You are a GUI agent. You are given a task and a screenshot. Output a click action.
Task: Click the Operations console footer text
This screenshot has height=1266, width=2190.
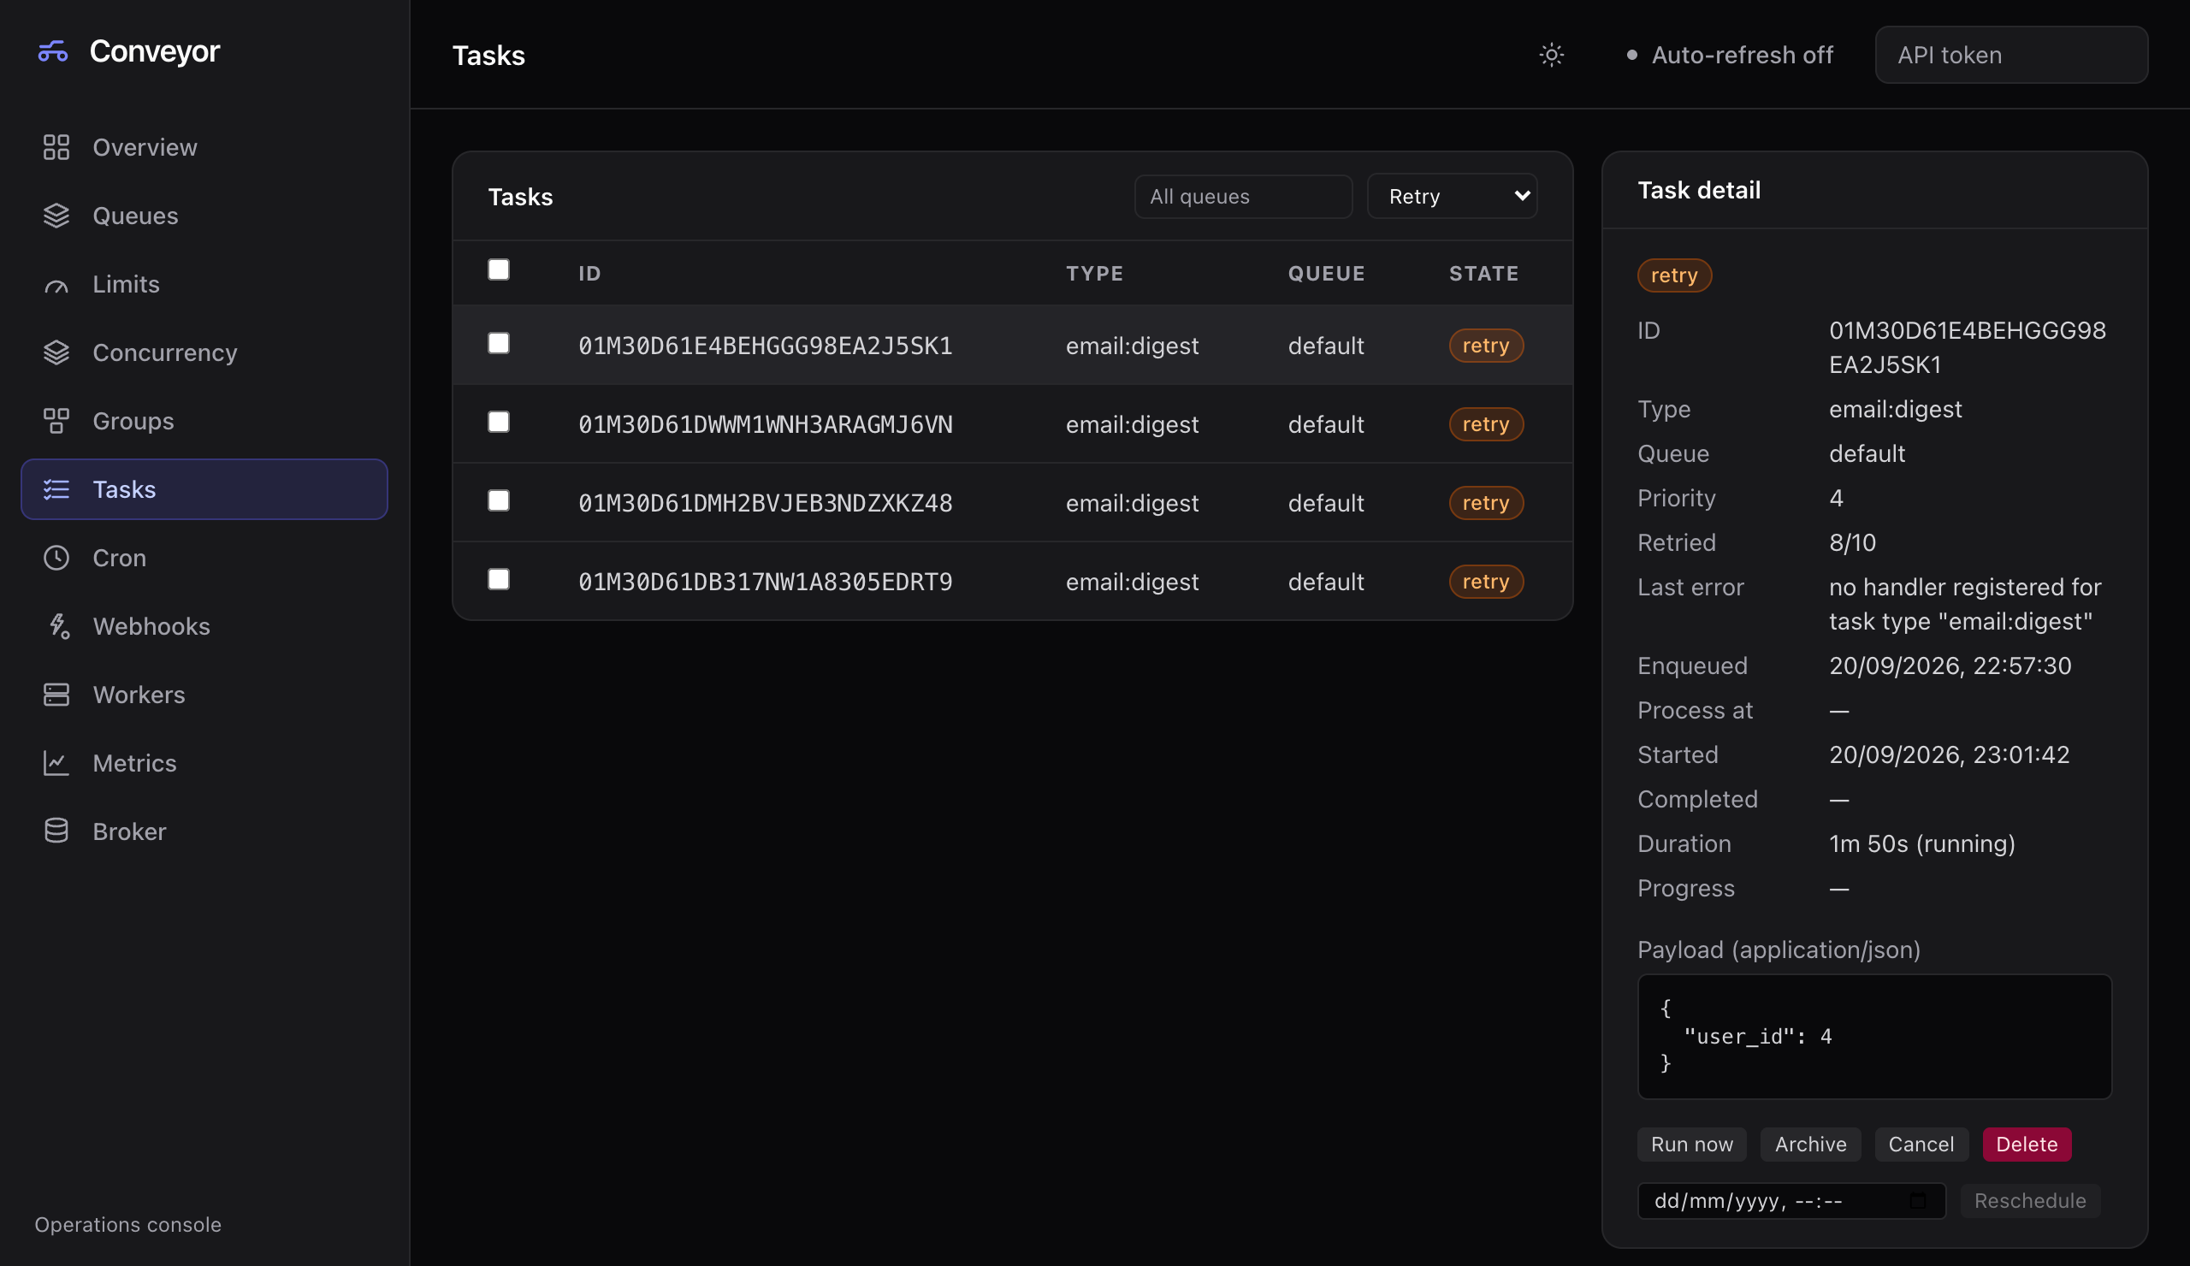127,1225
